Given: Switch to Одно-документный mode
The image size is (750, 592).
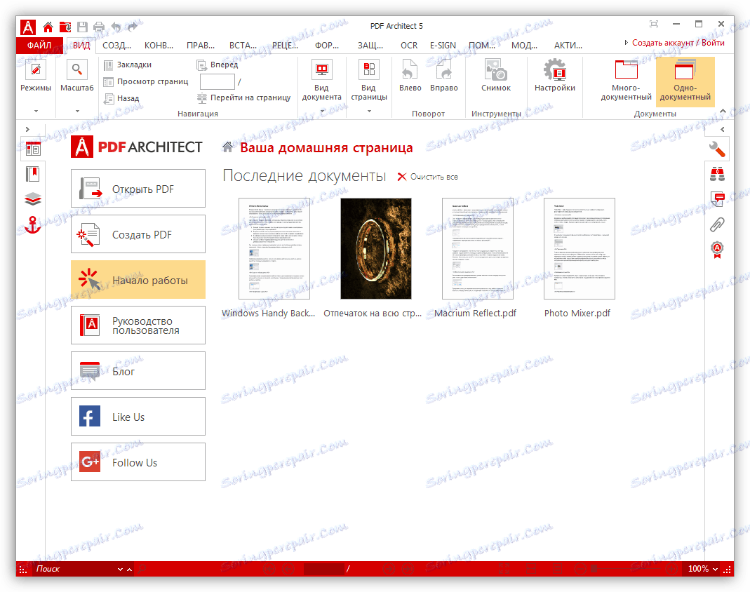Looking at the screenshot, I should [x=685, y=81].
